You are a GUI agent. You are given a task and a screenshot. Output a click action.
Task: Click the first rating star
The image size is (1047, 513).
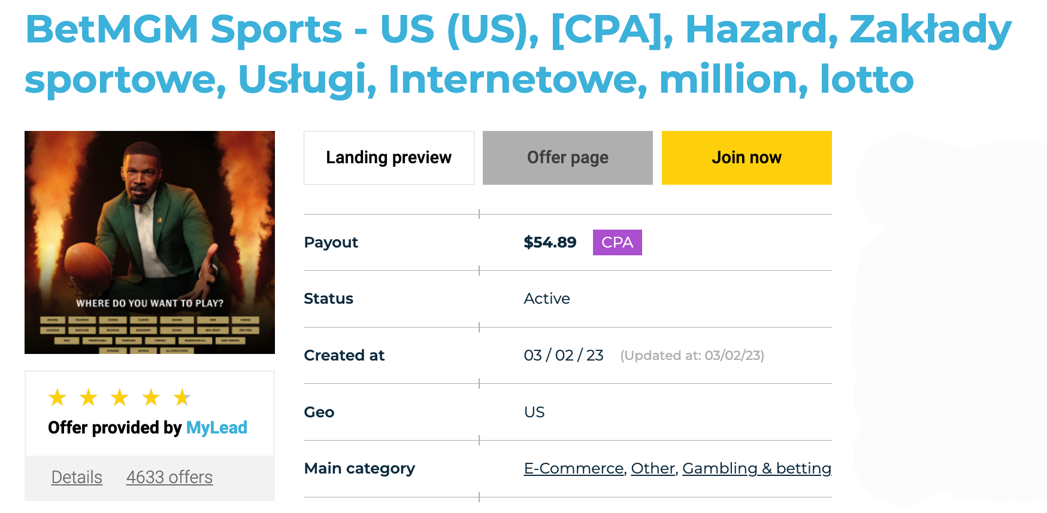point(58,397)
